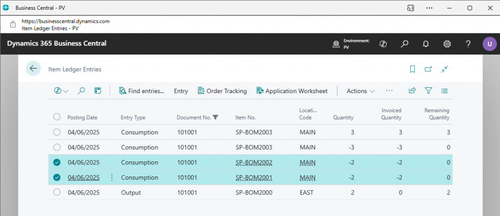Collapse the page with arrows icon
This screenshot has width=500, height=216.
pyautogui.click(x=444, y=69)
